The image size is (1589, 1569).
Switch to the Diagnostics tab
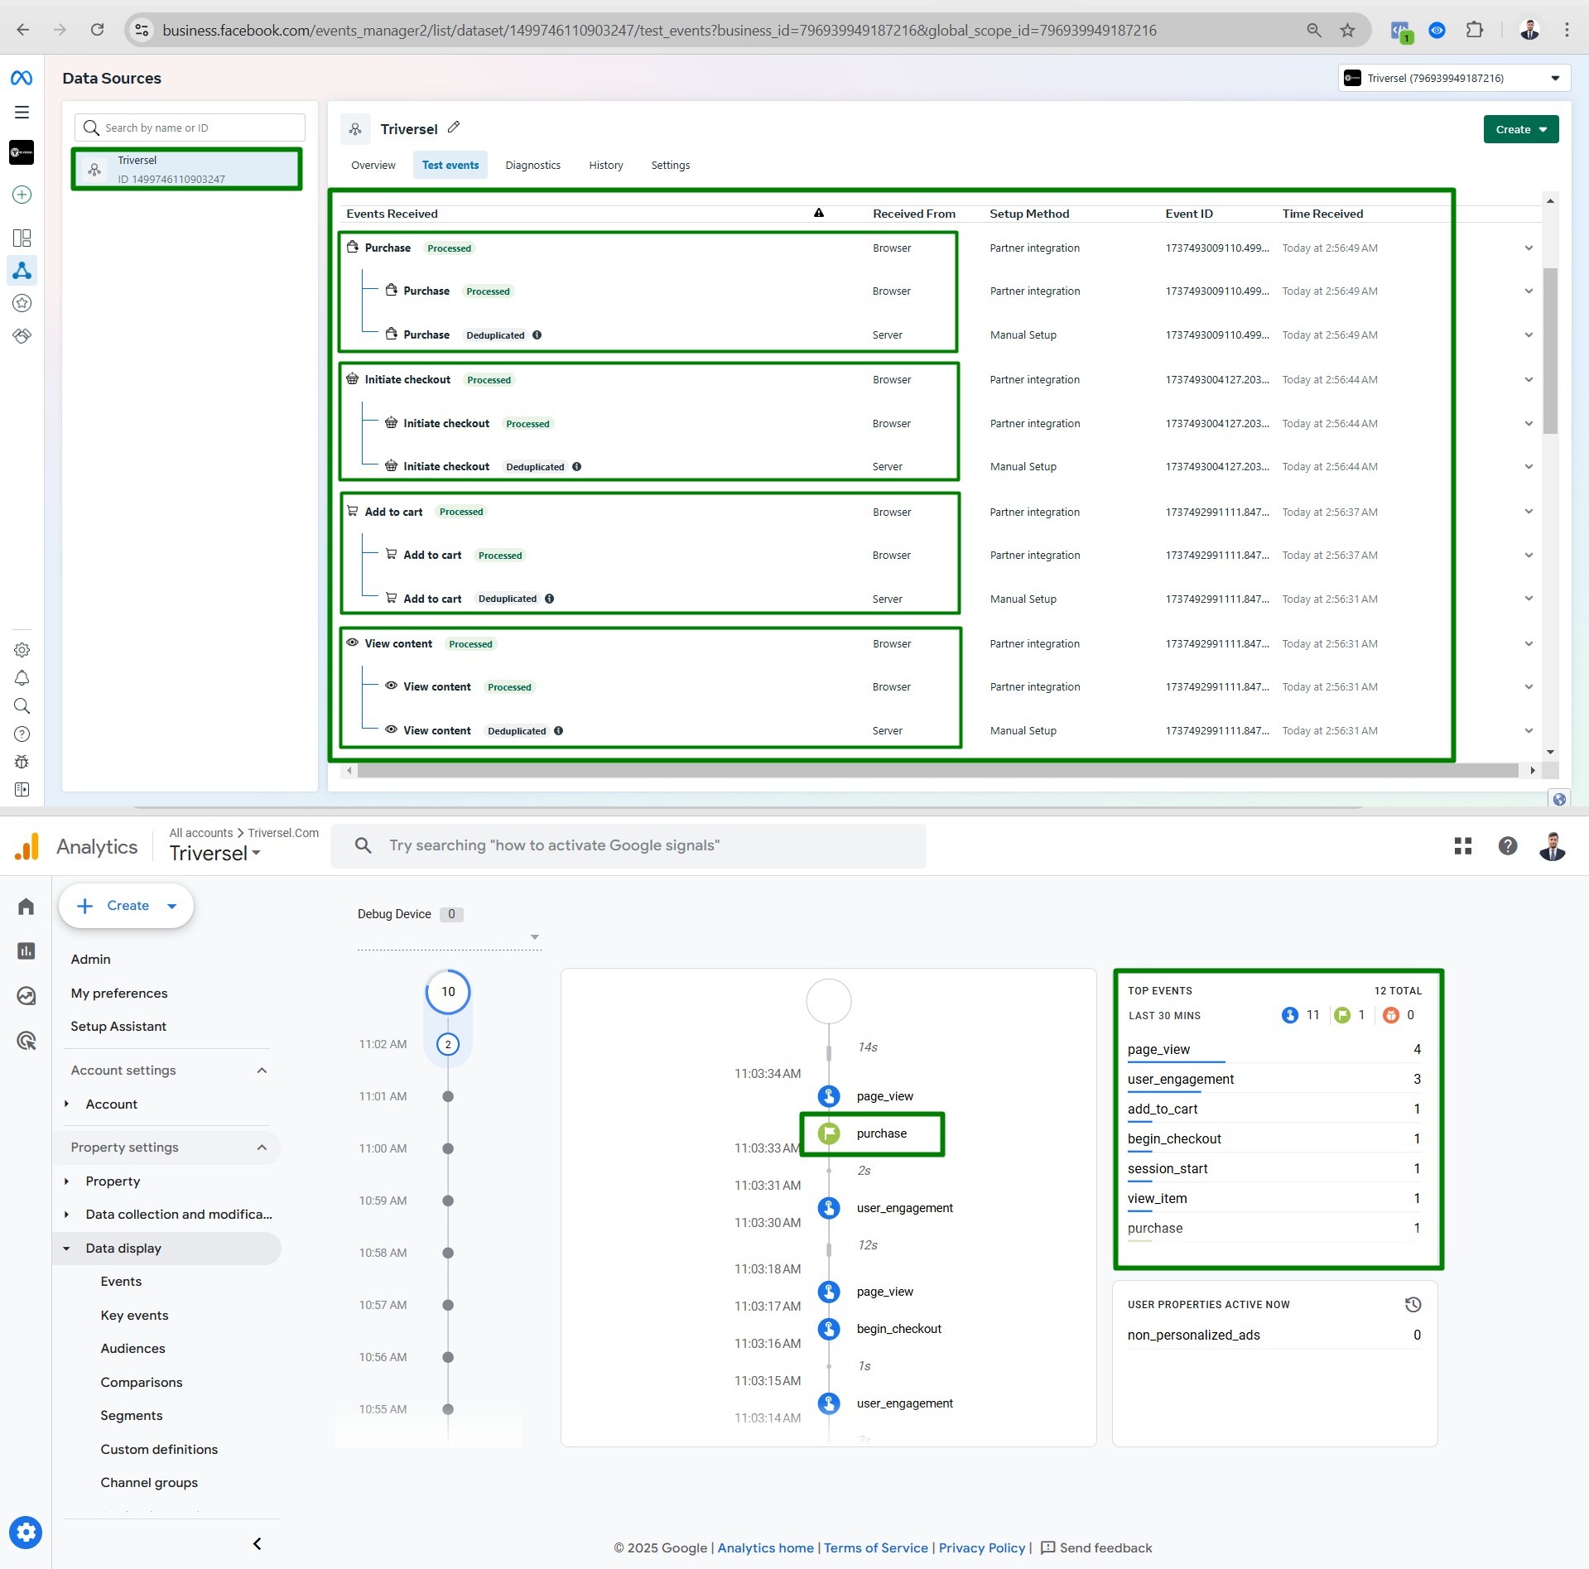click(532, 166)
